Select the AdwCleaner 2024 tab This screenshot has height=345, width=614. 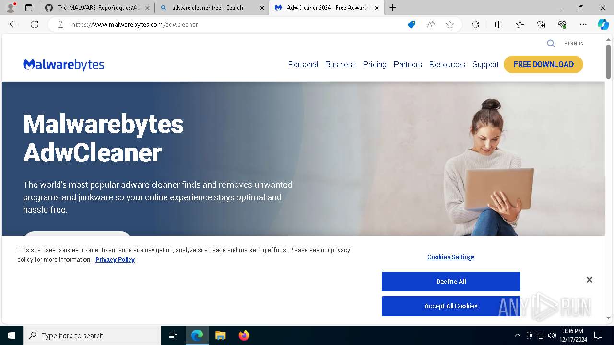(327, 8)
